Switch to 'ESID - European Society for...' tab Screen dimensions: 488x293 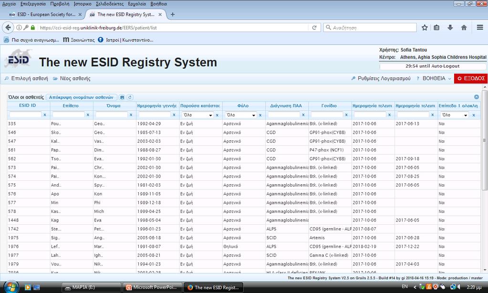[46, 14]
